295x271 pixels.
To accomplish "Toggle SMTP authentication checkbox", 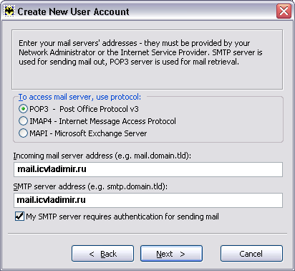I will point(19,217).
